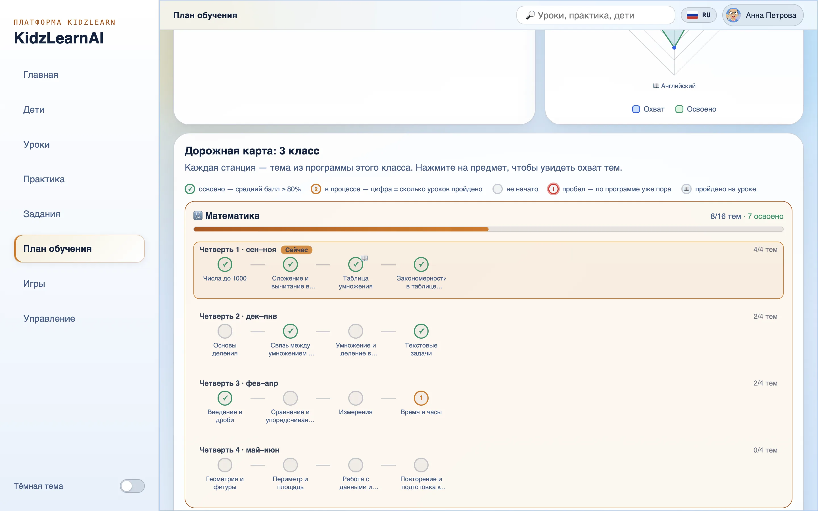Click the Четверть 2 · дек–янв heading
The image size is (818, 511).
[238, 316]
